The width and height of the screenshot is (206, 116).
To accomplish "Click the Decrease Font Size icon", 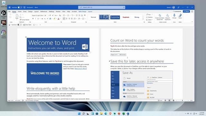I will click(53, 15).
